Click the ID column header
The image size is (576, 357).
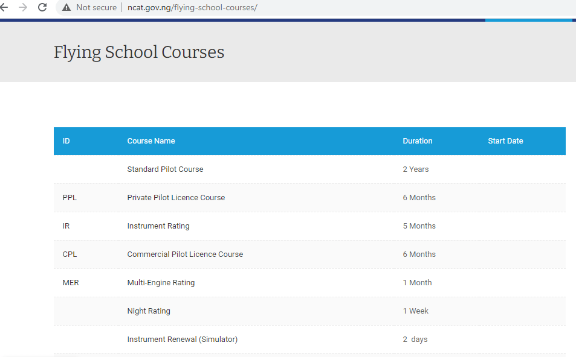pos(66,141)
